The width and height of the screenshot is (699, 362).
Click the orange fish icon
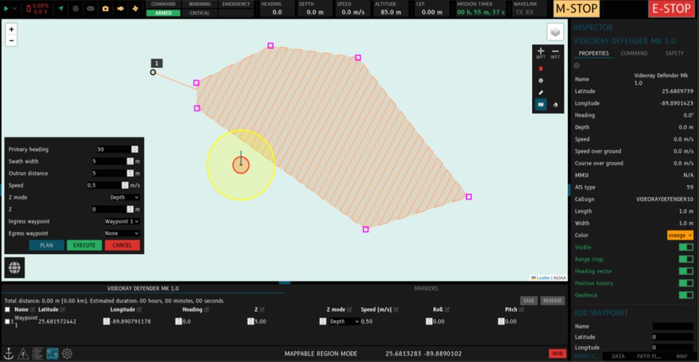(120, 9)
